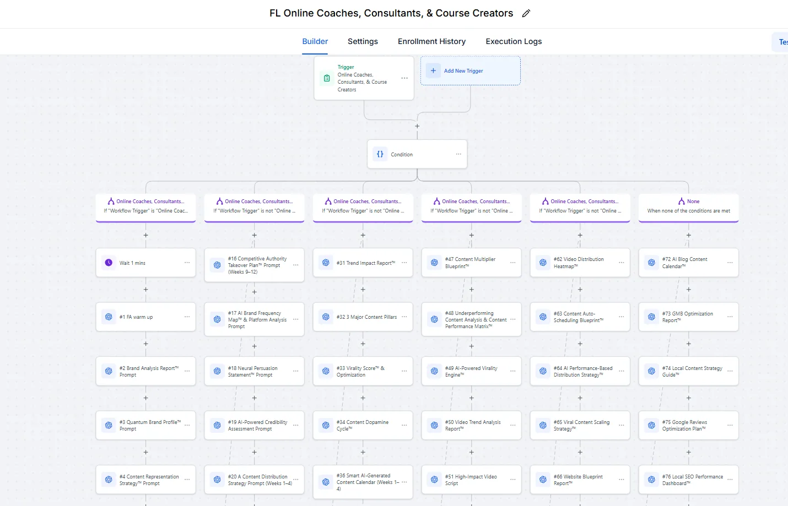
Task: Open the Condition step card
Action: click(x=417, y=154)
